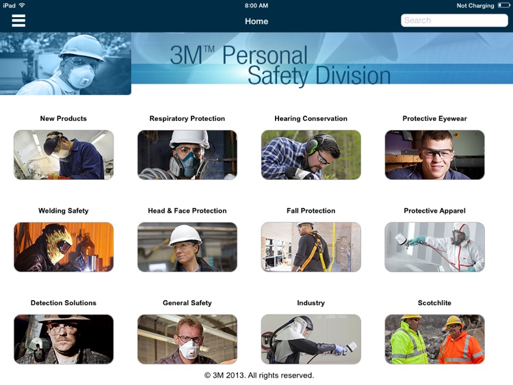Select the New Products label
513x385 pixels.
[64, 118]
